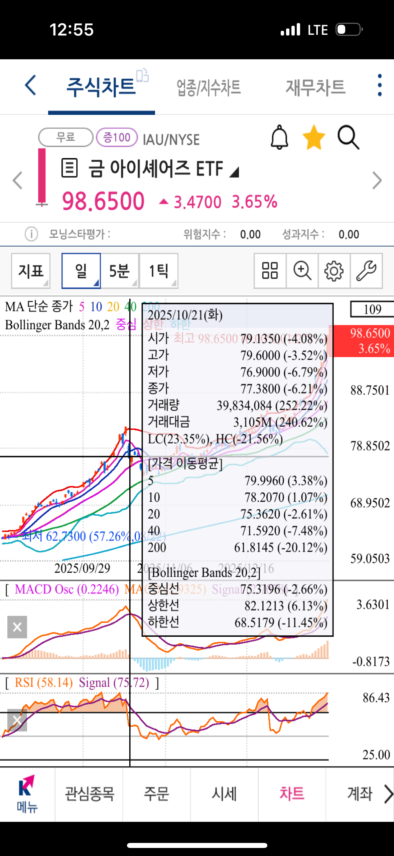Tap the Morningstar info icon

pos(31,234)
